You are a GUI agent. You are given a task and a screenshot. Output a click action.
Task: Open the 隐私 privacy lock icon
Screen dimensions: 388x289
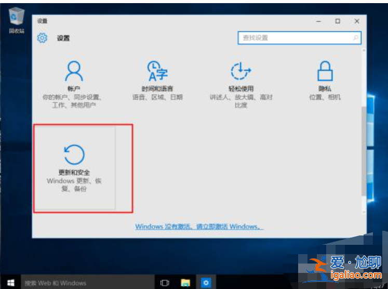(325, 71)
